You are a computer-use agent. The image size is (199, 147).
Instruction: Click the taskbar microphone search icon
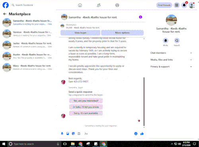click(x=58, y=144)
